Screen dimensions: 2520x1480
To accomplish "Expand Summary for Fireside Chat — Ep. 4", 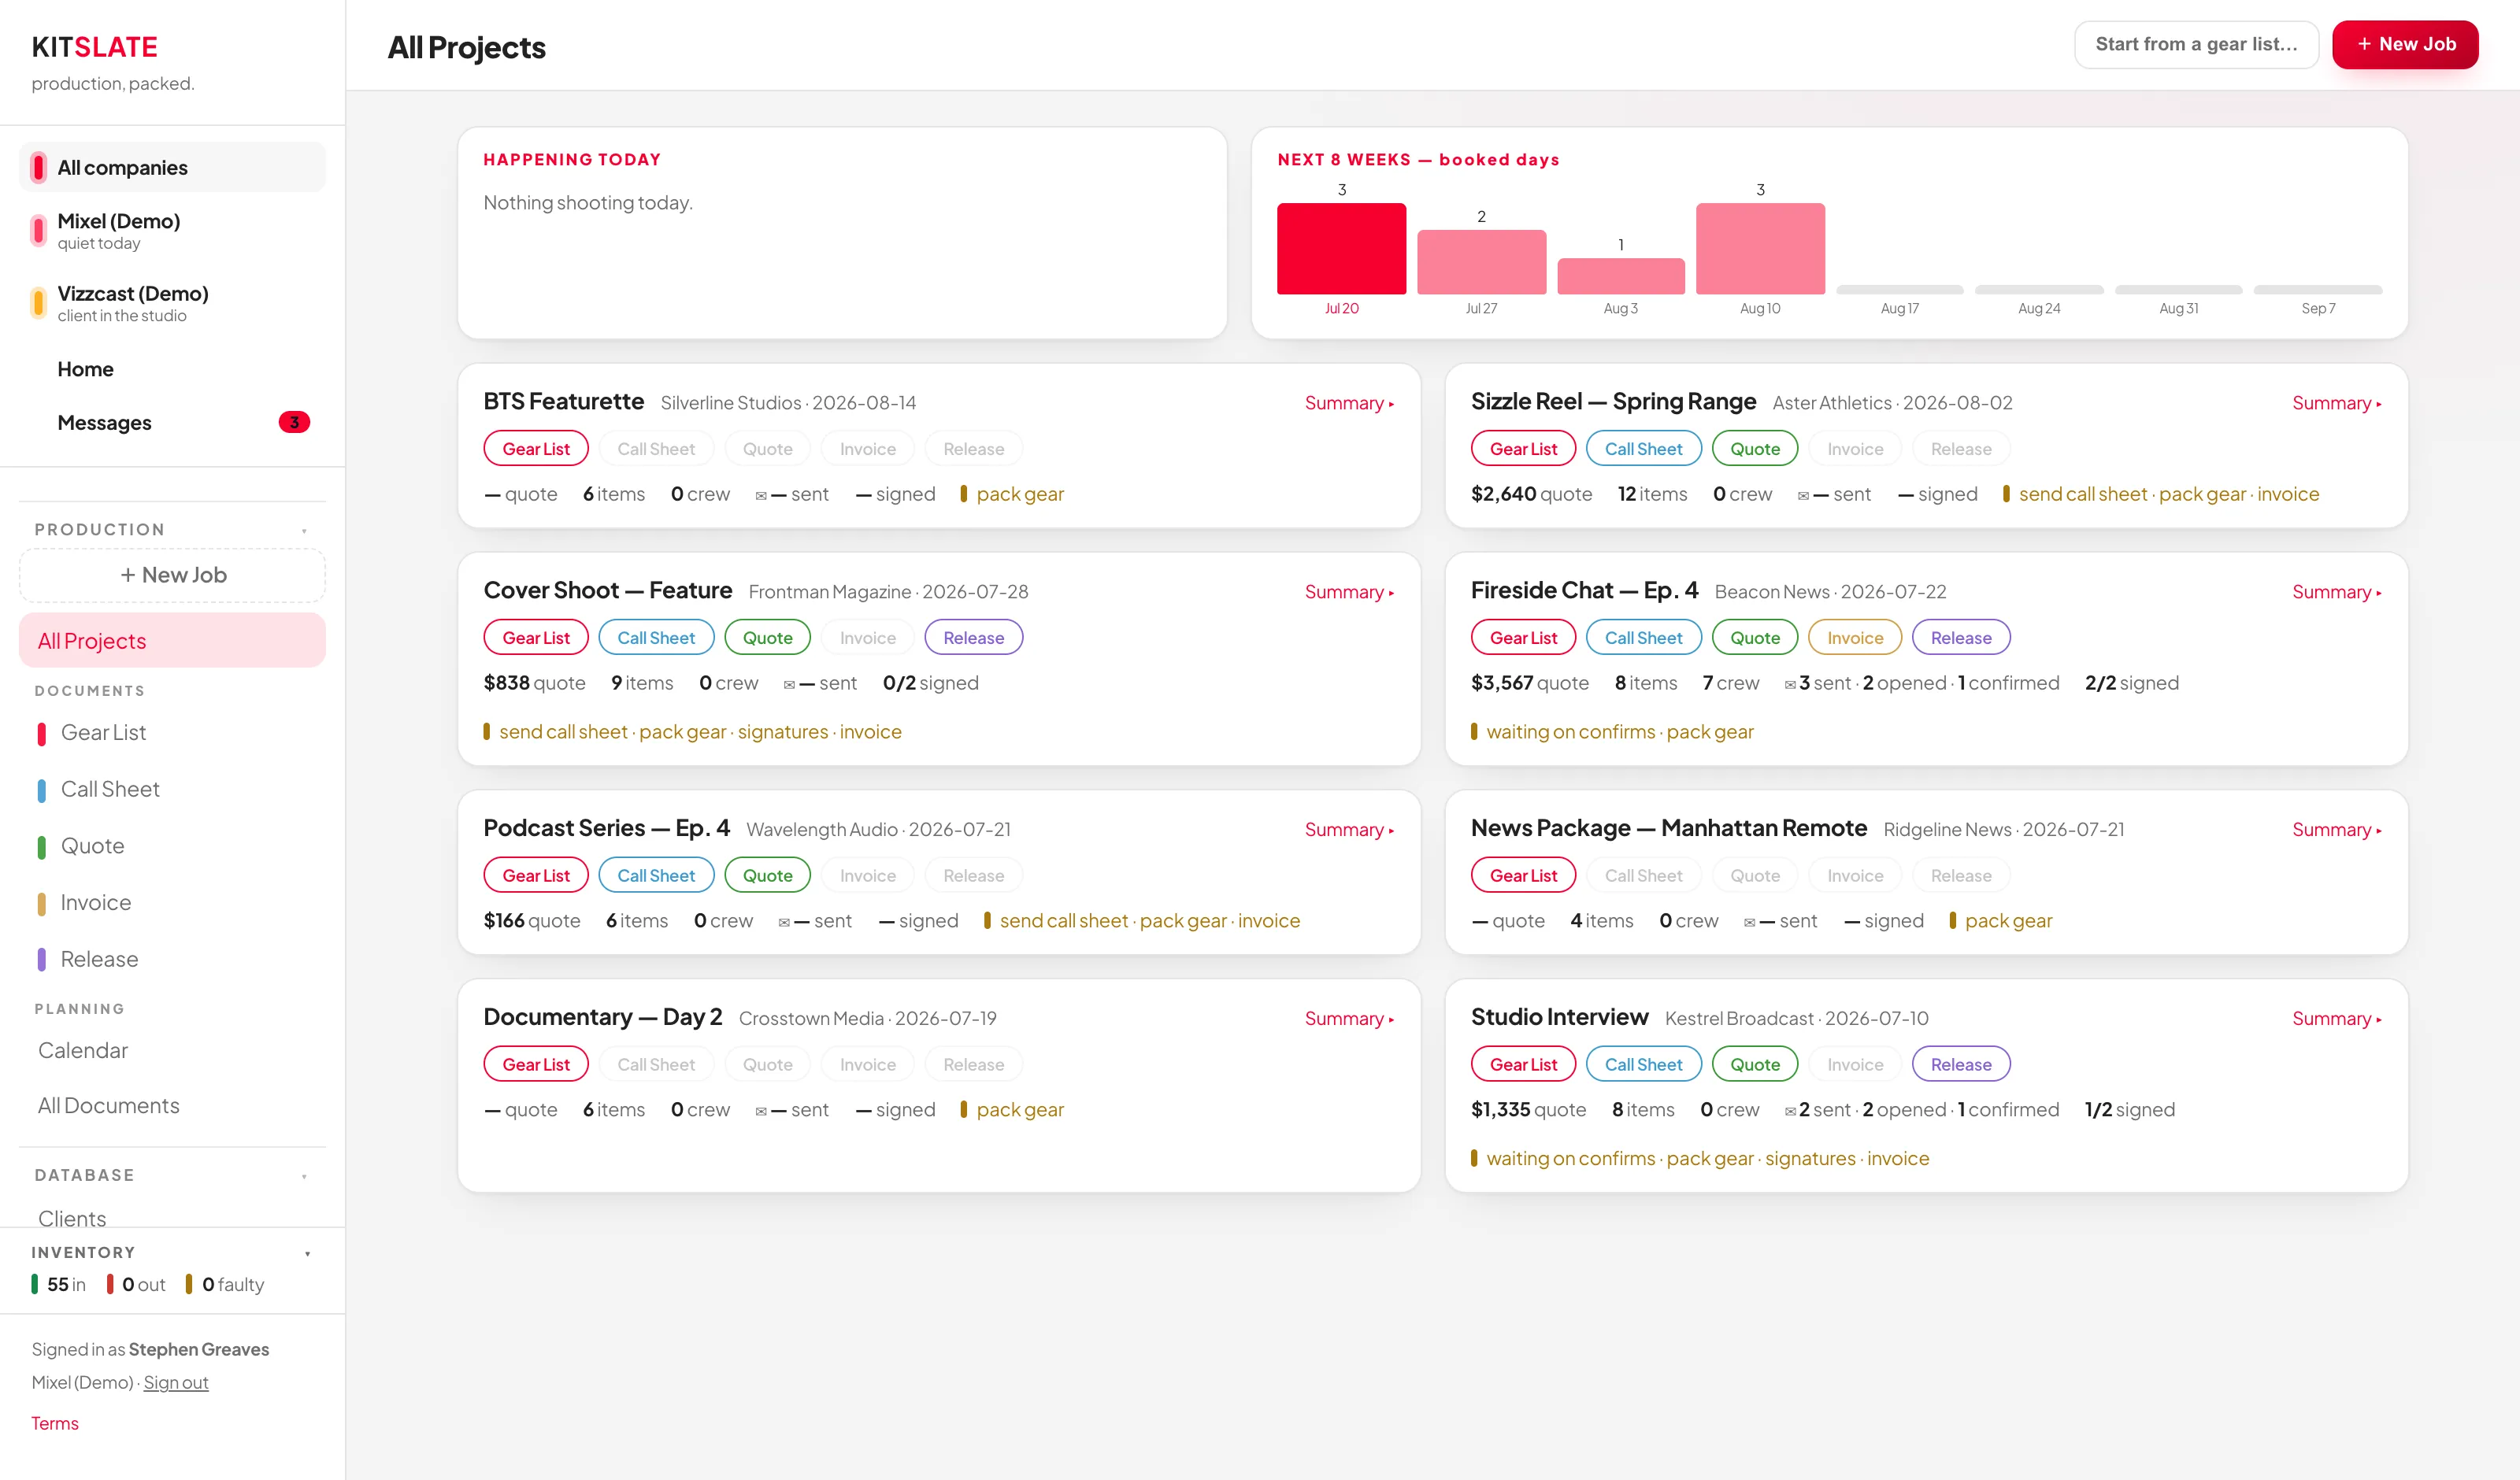I will 2337,592.
